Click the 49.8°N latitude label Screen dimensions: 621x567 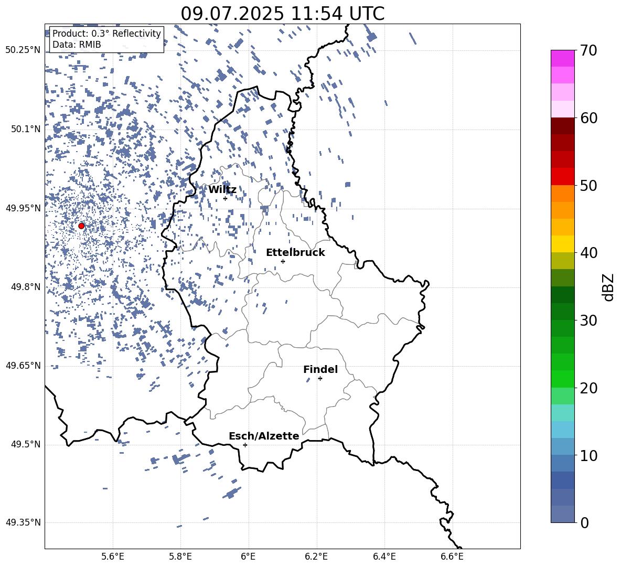click(26, 287)
